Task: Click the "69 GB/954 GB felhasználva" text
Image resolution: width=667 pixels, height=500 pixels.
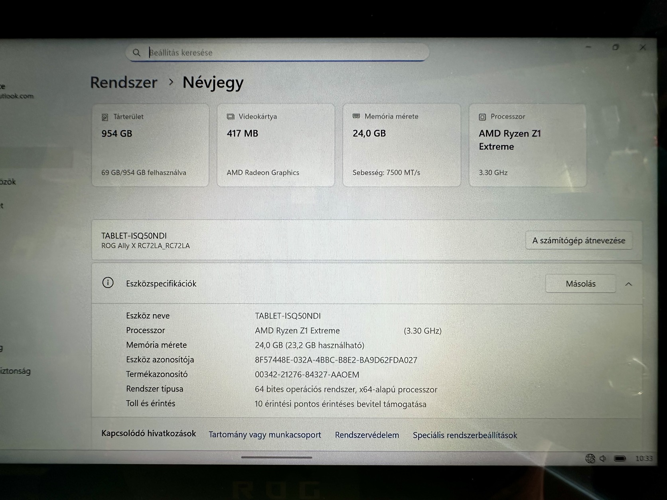Action: (144, 173)
